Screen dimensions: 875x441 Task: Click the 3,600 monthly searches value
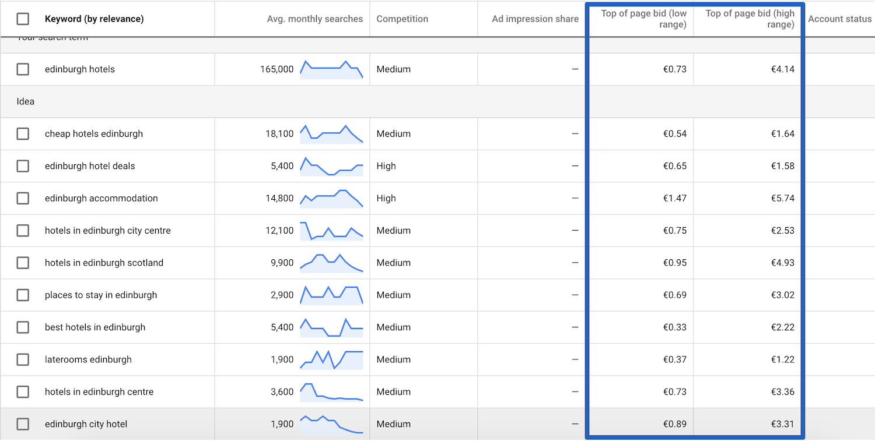(x=282, y=392)
